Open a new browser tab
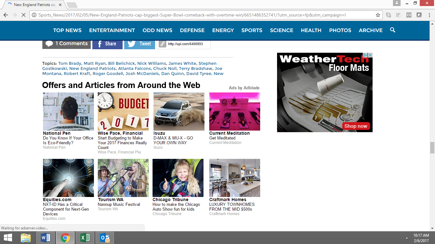Screen dimensions: 435x244 (x=72, y=5)
